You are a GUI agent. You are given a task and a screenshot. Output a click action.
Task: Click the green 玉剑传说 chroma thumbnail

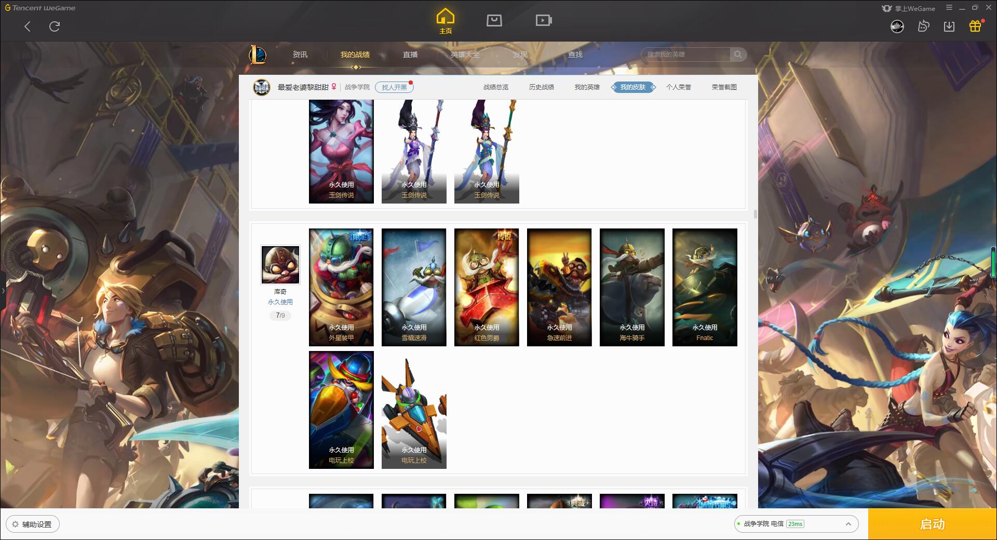[x=487, y=151]
